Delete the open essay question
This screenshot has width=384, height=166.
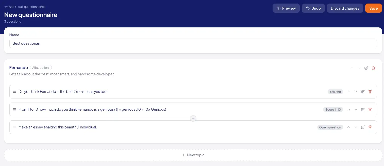click(370, 127)
